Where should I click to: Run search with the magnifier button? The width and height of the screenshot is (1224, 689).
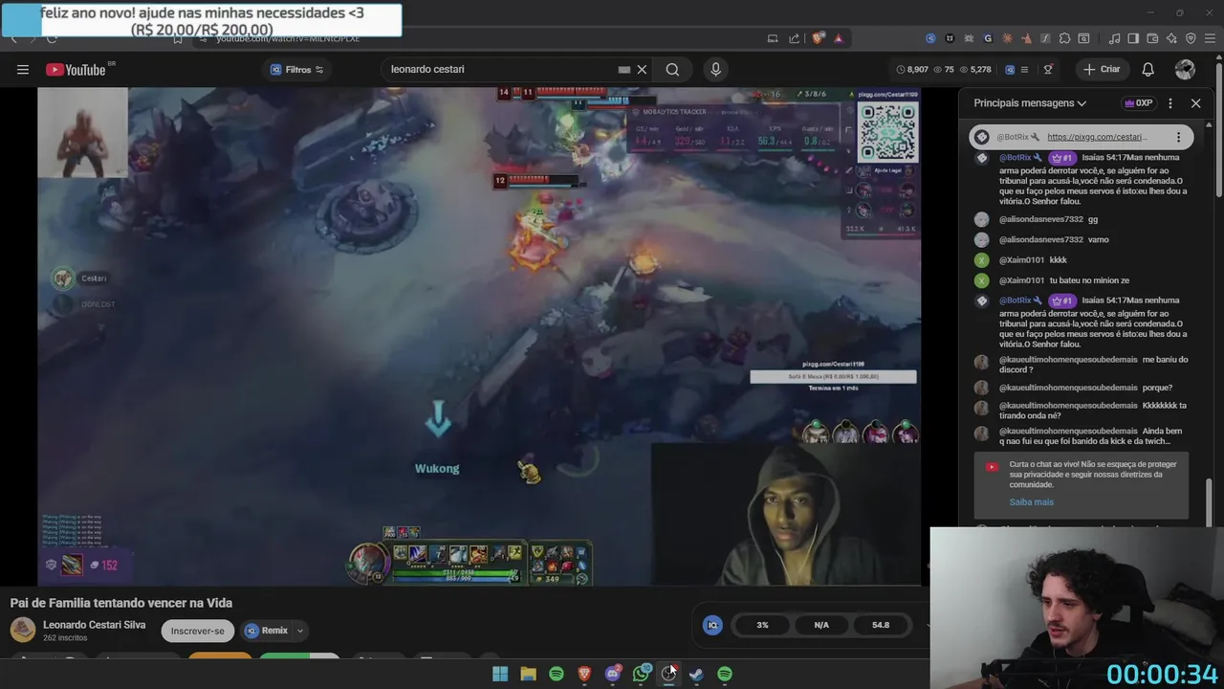(x=672, y=69)
